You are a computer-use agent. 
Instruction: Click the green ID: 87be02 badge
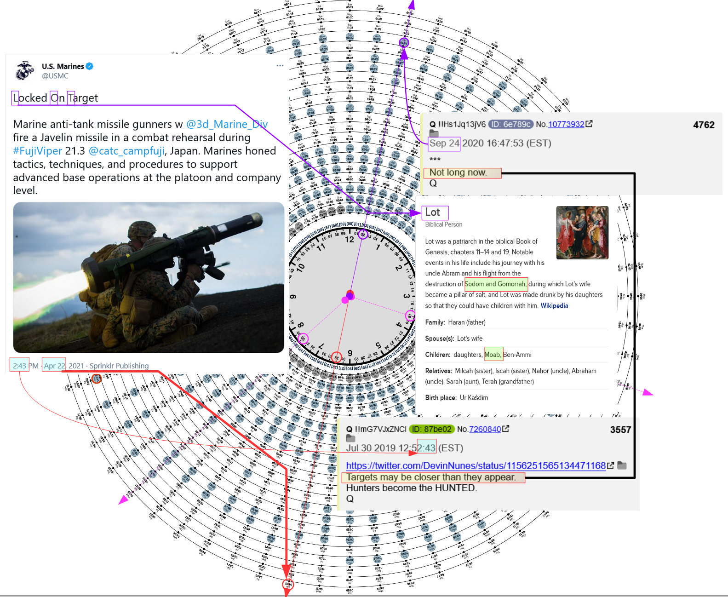pyautogui.click(x=432, y=429)
